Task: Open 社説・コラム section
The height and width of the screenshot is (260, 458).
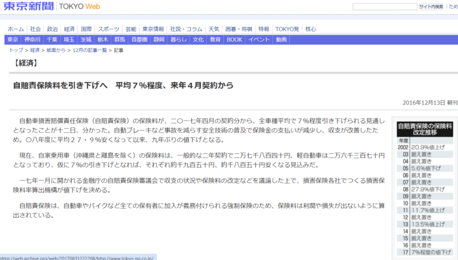Action: (187, 29)
